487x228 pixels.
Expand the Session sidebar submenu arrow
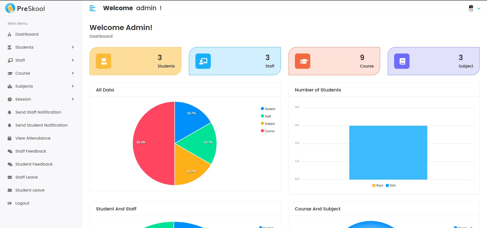click(73, 99)
